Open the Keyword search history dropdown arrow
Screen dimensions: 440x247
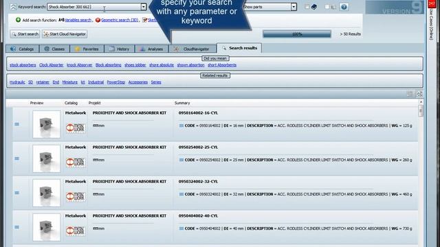[x=144, y=7]
